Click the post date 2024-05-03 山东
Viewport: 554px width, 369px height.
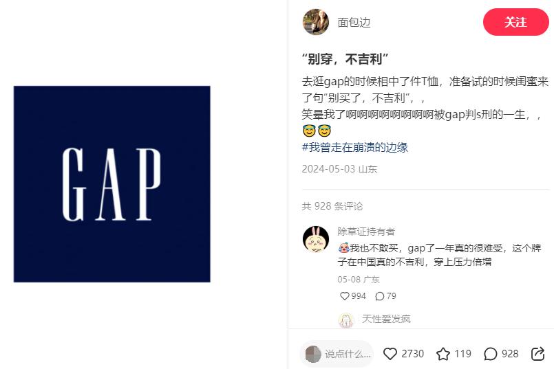coord(339,169)
